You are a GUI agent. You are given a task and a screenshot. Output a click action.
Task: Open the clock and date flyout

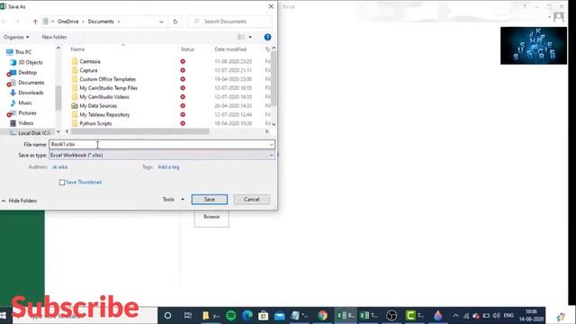click(531, 316)
